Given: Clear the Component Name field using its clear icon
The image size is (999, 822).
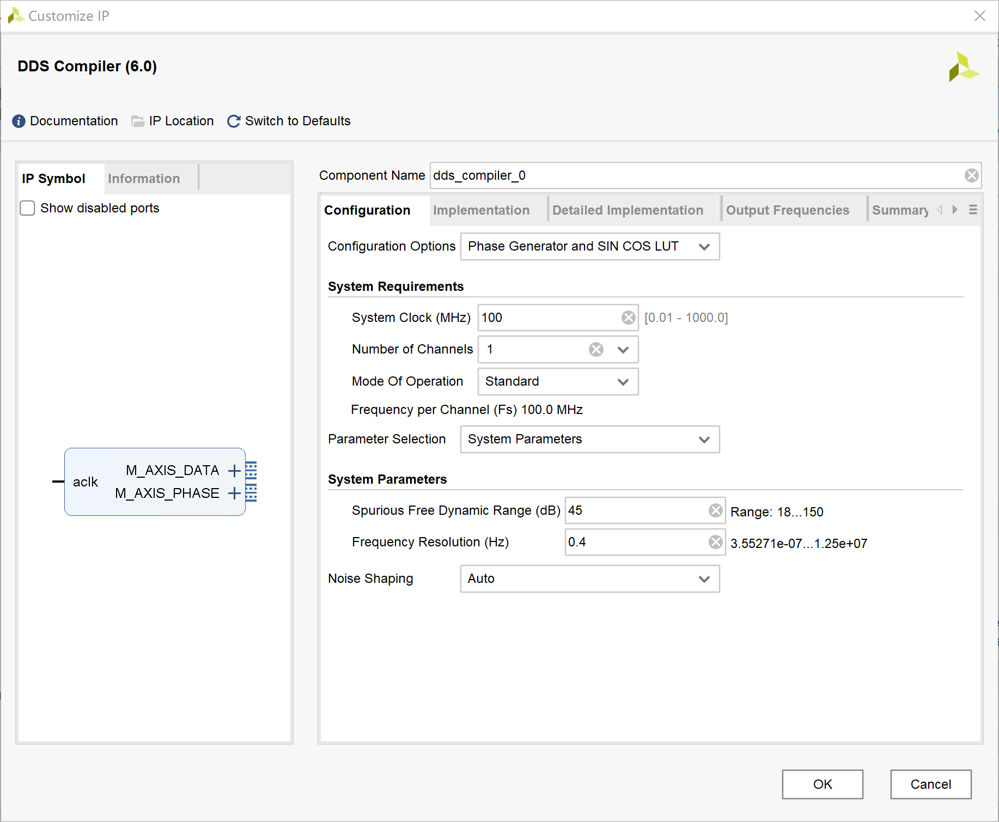Looking at the screenshot, I should 971,175.
